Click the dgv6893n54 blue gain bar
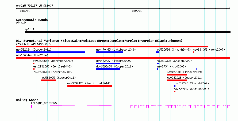 pyautogui.click(x=108, y=69)
